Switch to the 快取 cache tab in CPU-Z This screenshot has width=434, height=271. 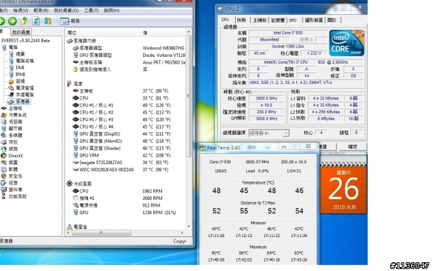tap(241, 20)
